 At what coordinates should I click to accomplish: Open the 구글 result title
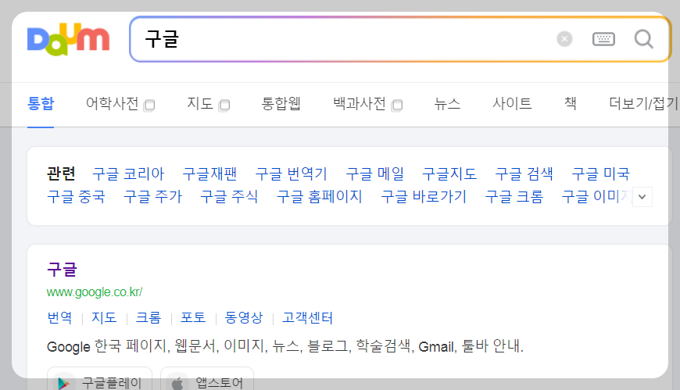[62, 270]
